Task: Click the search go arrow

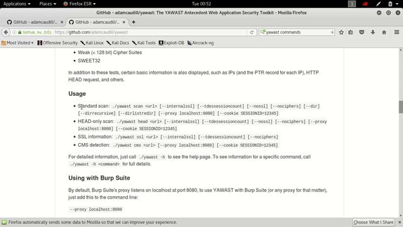Action: tap(332, 32)
